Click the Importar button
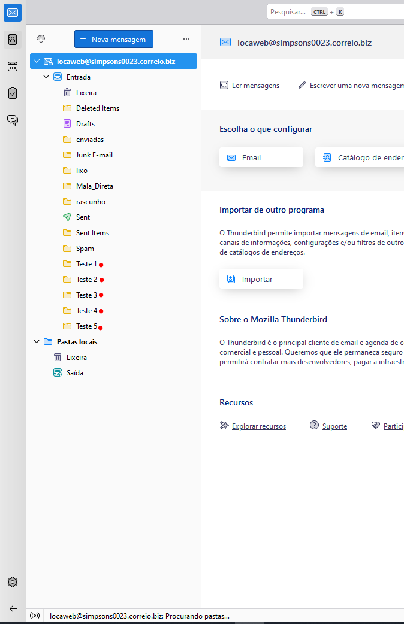The image size is (404, 624). click(261, 279)
